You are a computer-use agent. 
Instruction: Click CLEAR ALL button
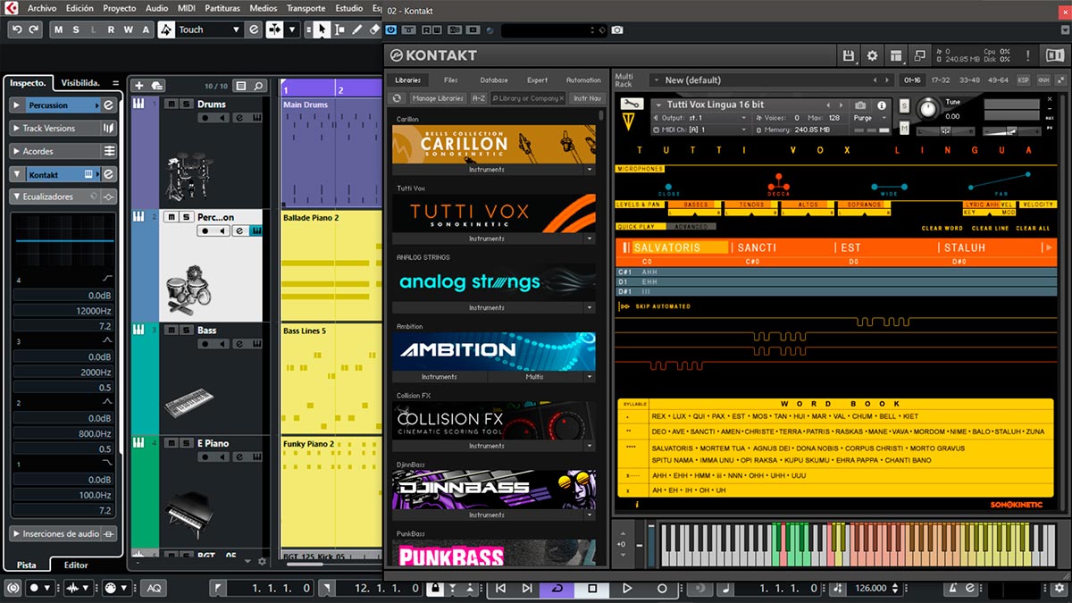1033,229
